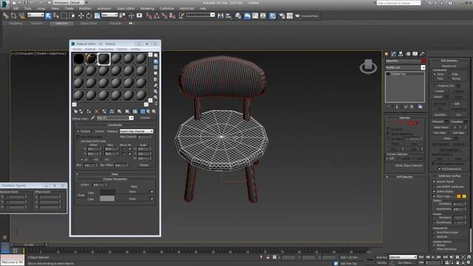Click the Go to Parent icon
The width and height of the screenshot is (473, 266).
pyautogui.click(x=148, y=112)
